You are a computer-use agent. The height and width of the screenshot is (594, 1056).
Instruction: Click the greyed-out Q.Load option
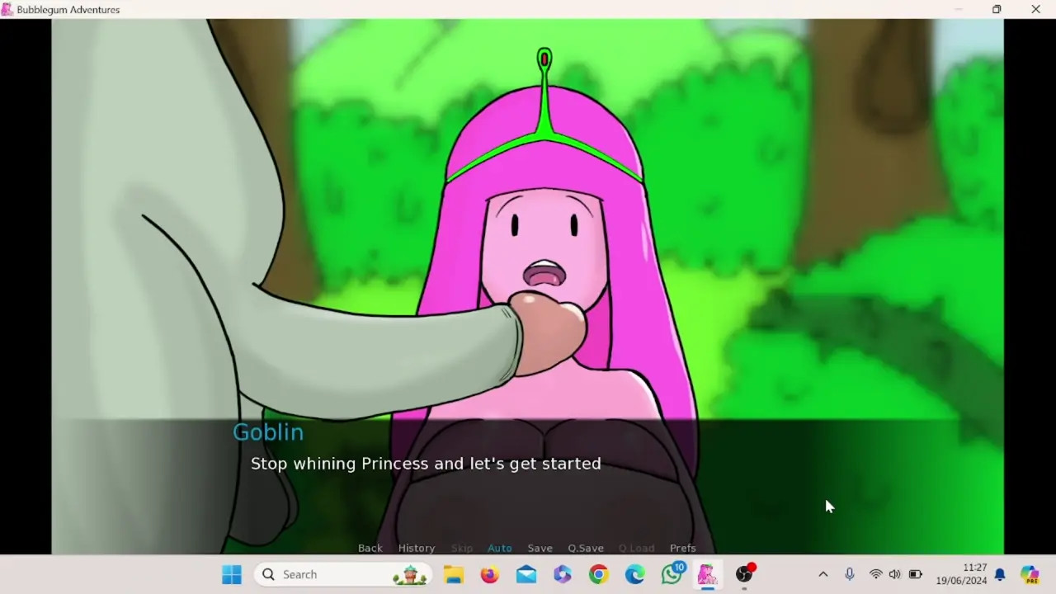tap(636, 548)
